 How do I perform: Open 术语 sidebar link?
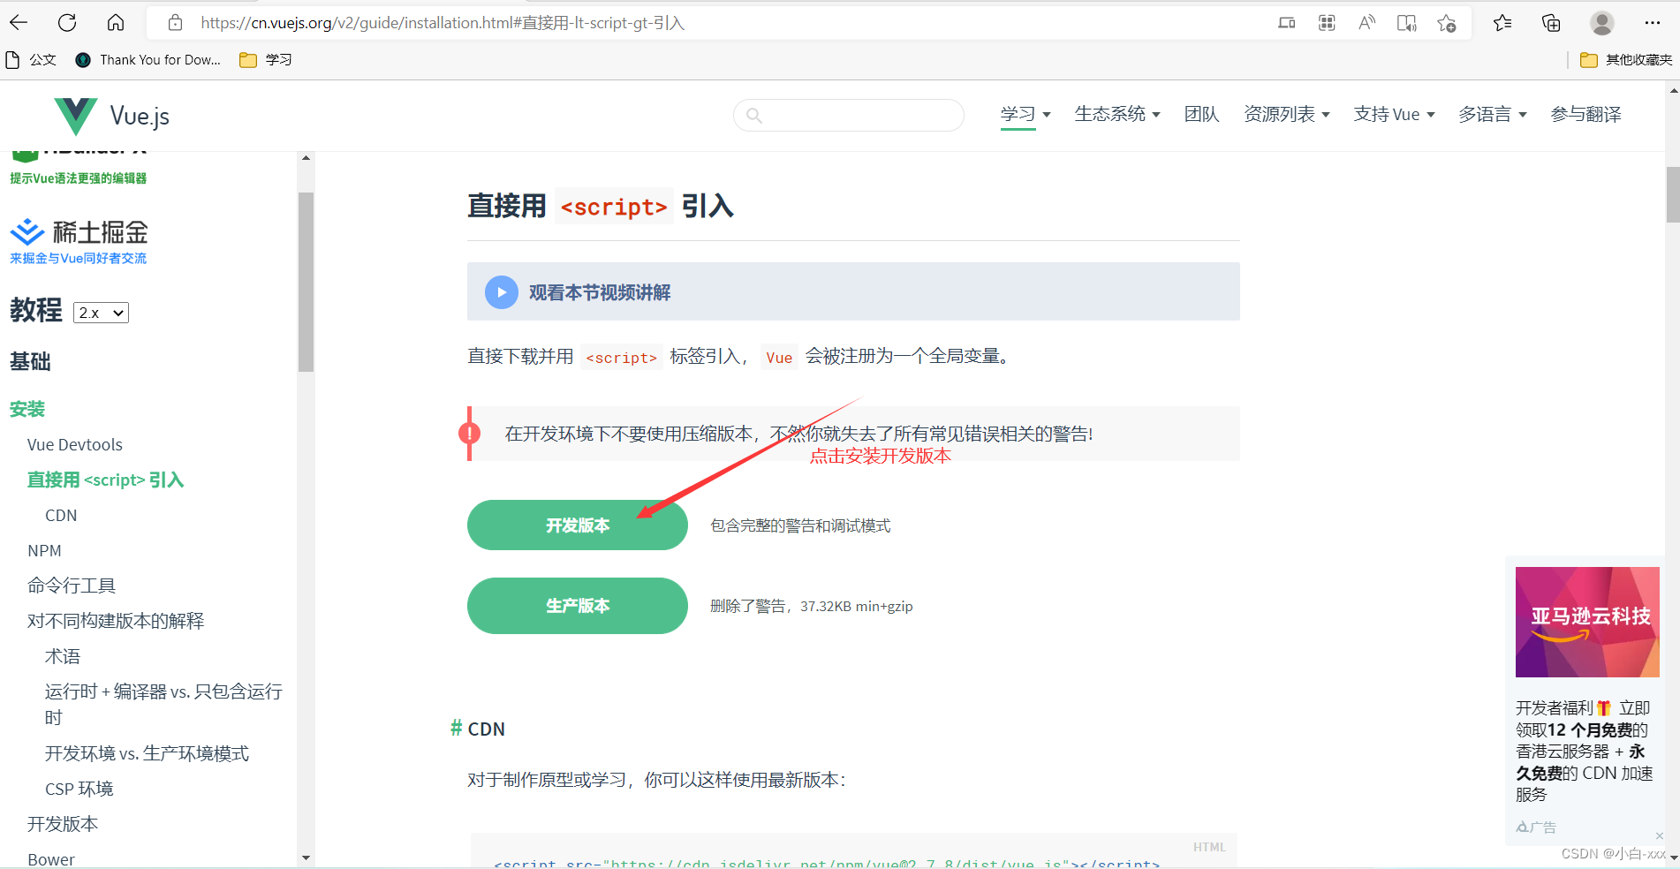click(x=63, y=656)
